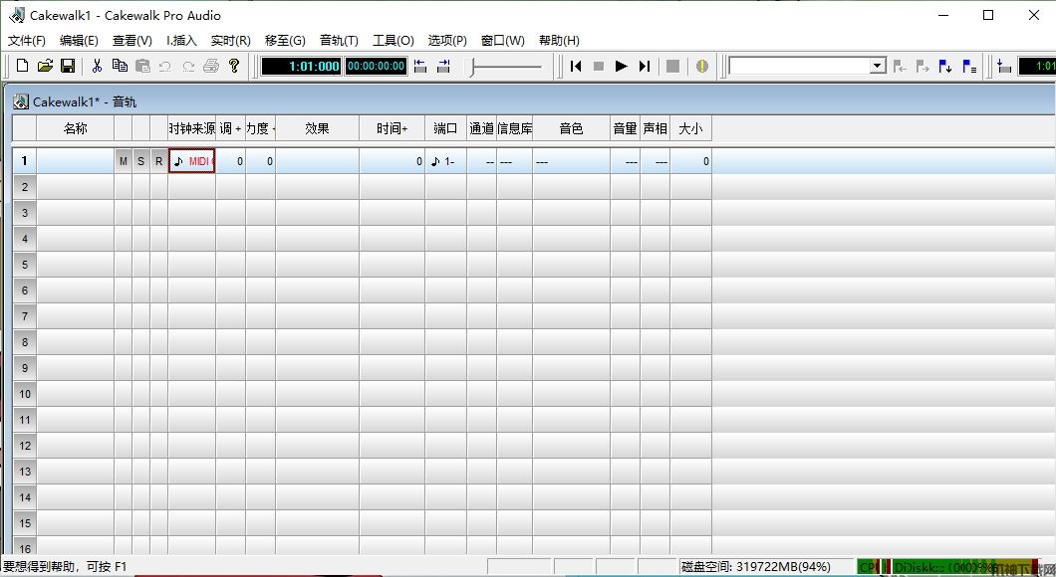This screenshot has width=1056, height=577.
Task: Open marker list with blue flag icon
Action: 969,66
